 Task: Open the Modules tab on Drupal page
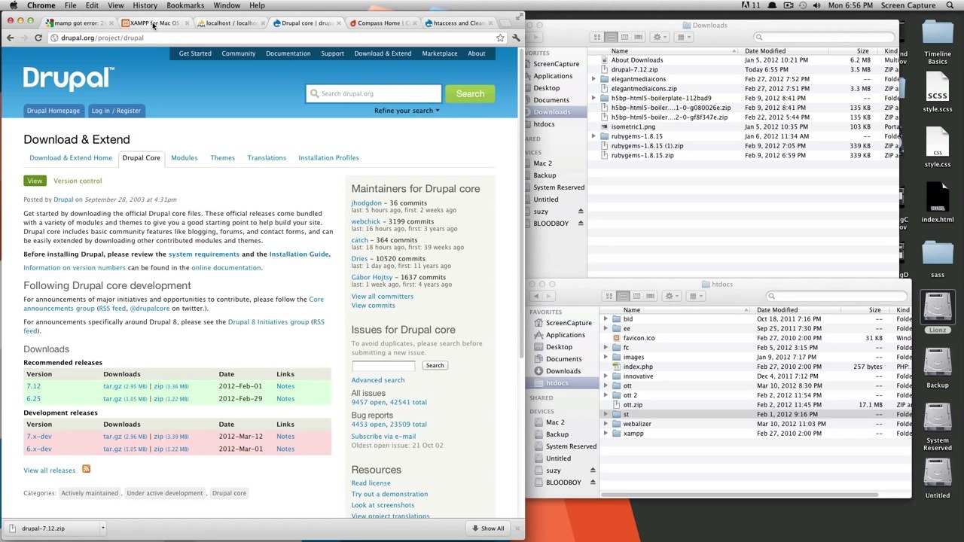click(184, 158)
